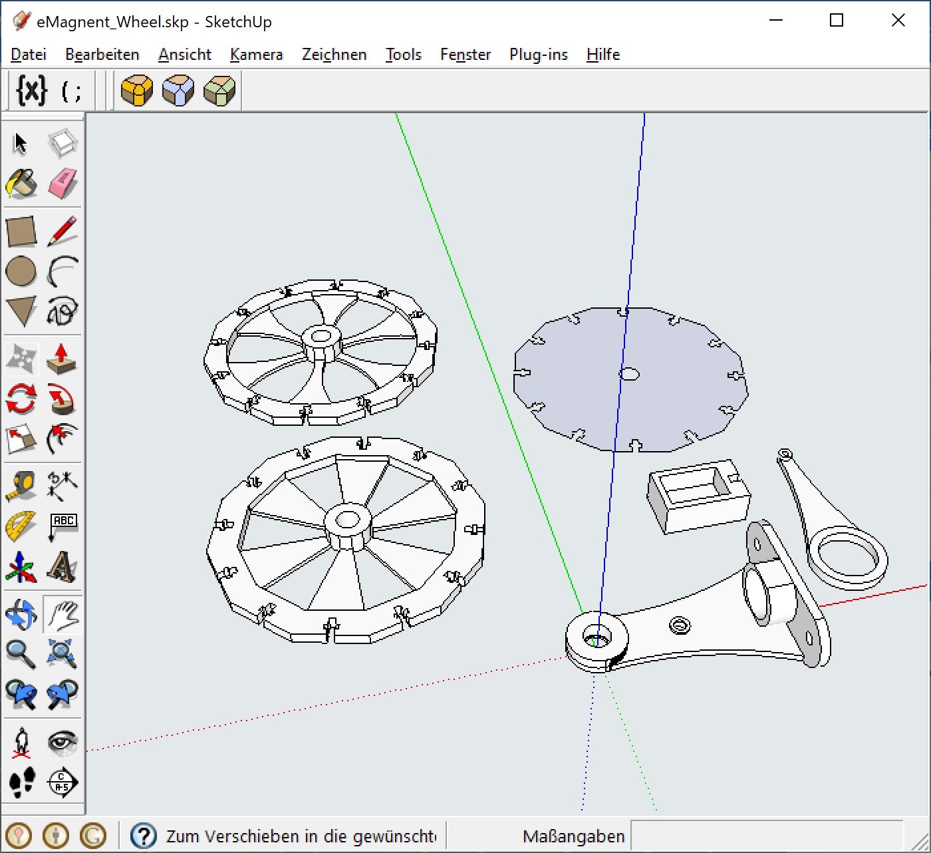Click the help question mark button

tap(143, 836)
